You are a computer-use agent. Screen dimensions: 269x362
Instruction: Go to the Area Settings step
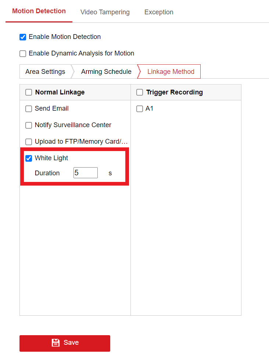coord(45,72)
